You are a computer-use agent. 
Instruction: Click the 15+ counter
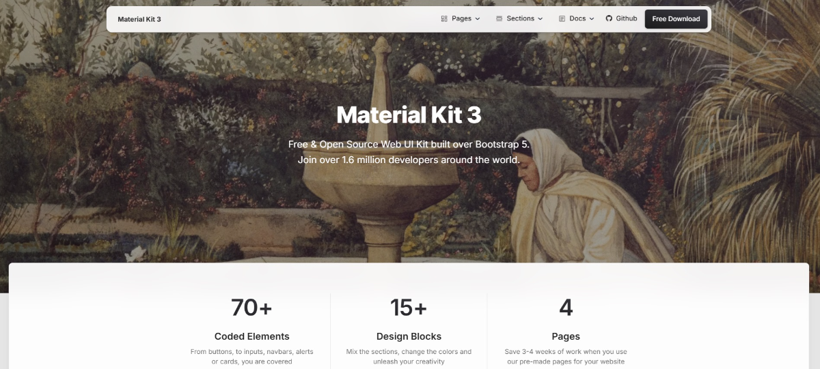click(409, 308)
